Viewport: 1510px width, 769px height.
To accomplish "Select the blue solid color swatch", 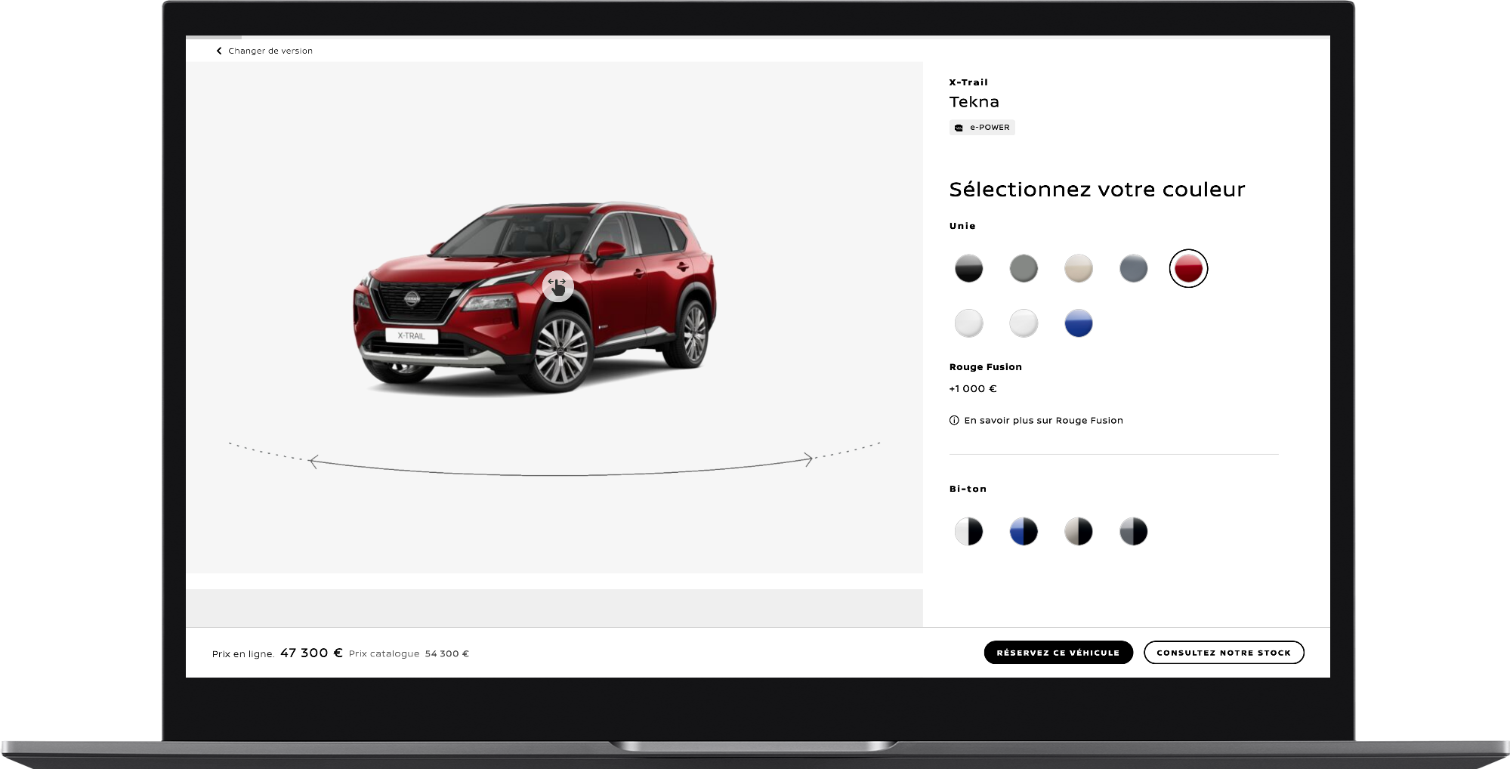I will [1079, 323].
